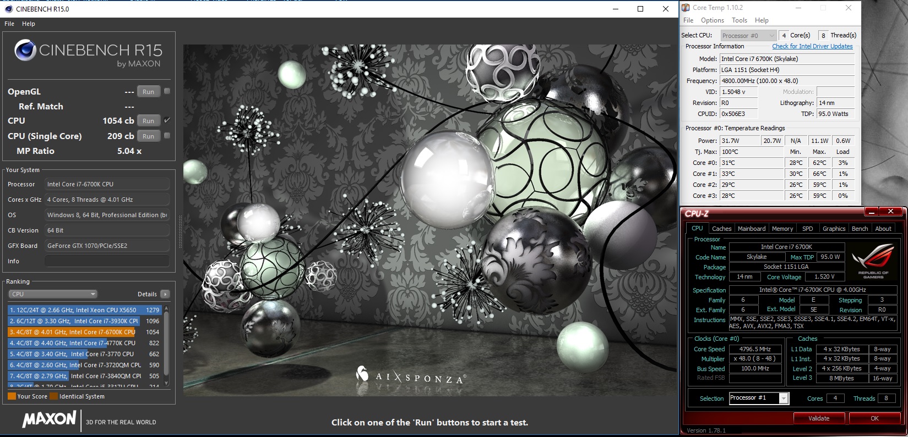Run the CPU benchmark
Screen dimensions: 908x437
(149, 121)
